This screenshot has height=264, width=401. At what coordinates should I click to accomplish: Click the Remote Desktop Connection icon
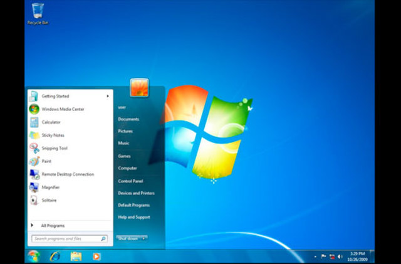pos(34,174)
